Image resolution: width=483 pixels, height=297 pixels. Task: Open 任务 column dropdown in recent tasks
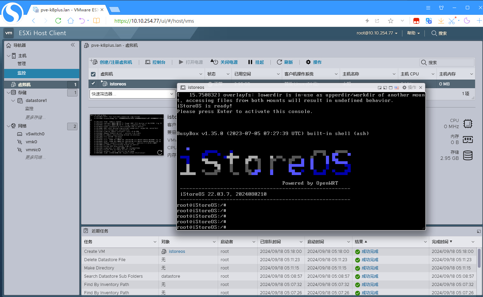pos(155,242)
